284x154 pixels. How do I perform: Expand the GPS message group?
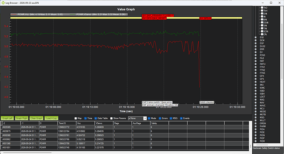(x=256, y=79)
